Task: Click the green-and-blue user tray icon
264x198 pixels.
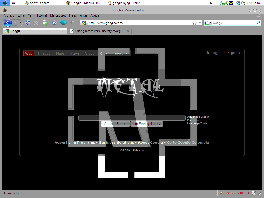Action: tap(222, 3)
